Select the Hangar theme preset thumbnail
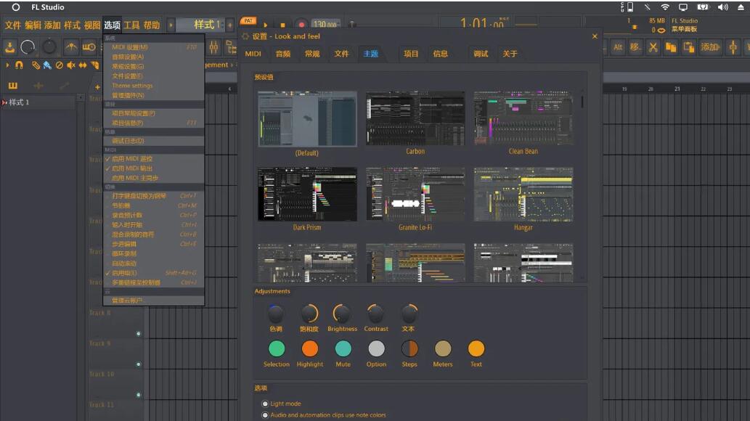 click(523, 195)
